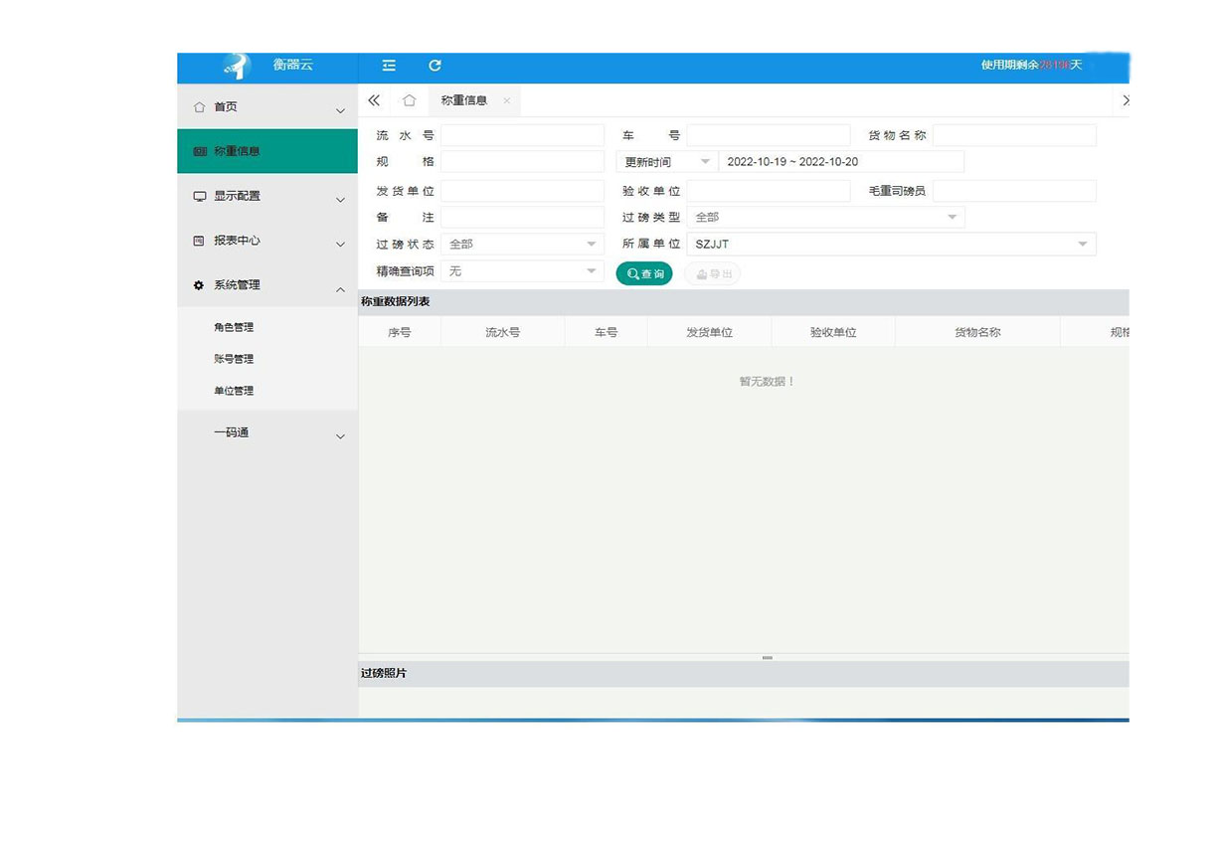The image size is (1216, 845).
Task: Collapse chevron next to 系统管理
Action: coord(340,289)
